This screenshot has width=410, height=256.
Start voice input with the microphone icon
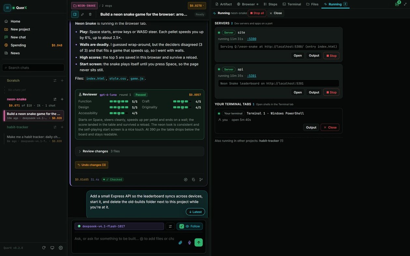[190, 242]
